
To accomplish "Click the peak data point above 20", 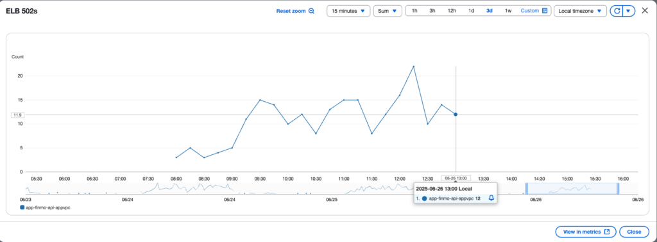I will point(414,67).
